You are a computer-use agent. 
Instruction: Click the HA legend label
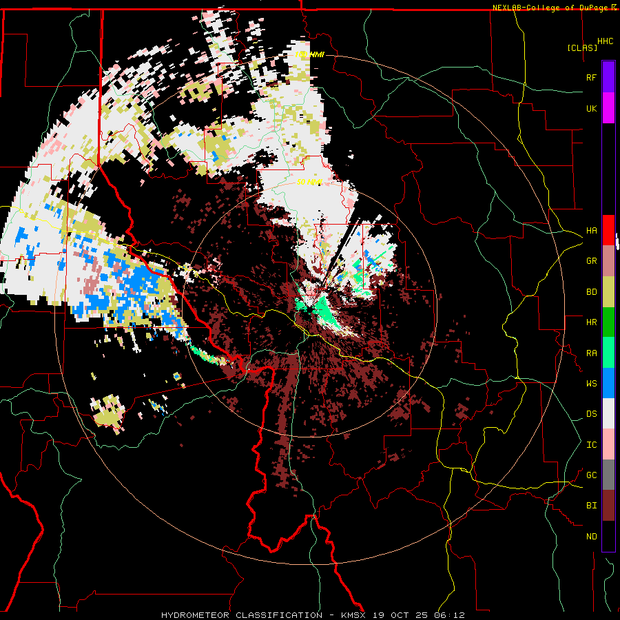point(592,231)
